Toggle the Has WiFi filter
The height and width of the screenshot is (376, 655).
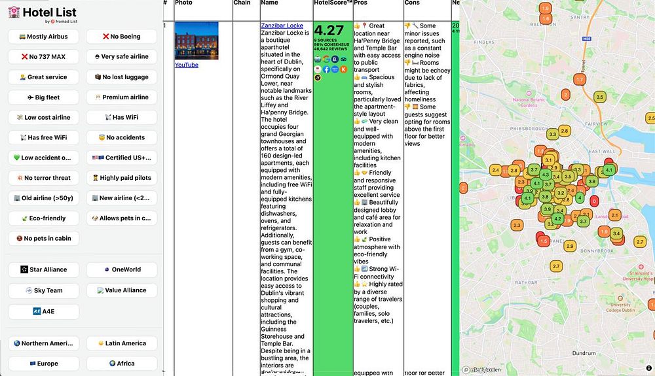(x=122, y=117)
